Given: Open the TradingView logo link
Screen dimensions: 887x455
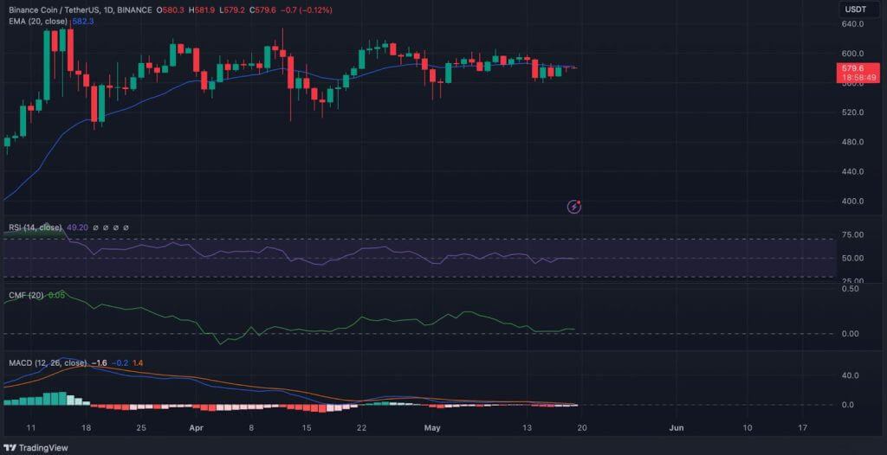Looking at the screenshot, I should click(35, 448).
